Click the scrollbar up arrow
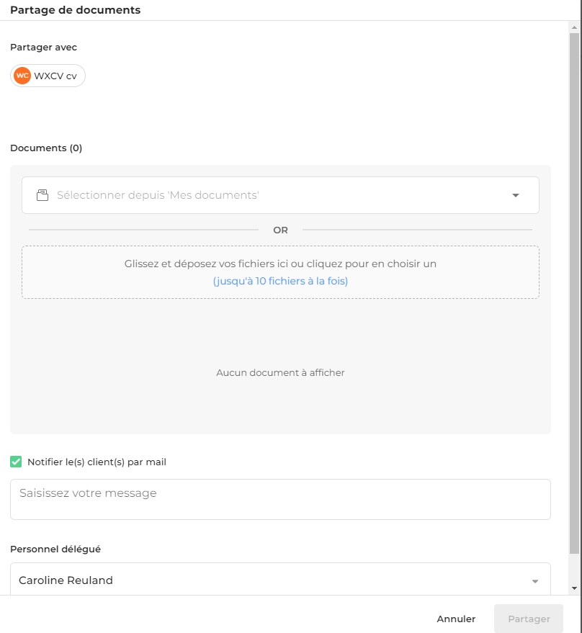Screen dimensions: 582x633 click(574, 27)
